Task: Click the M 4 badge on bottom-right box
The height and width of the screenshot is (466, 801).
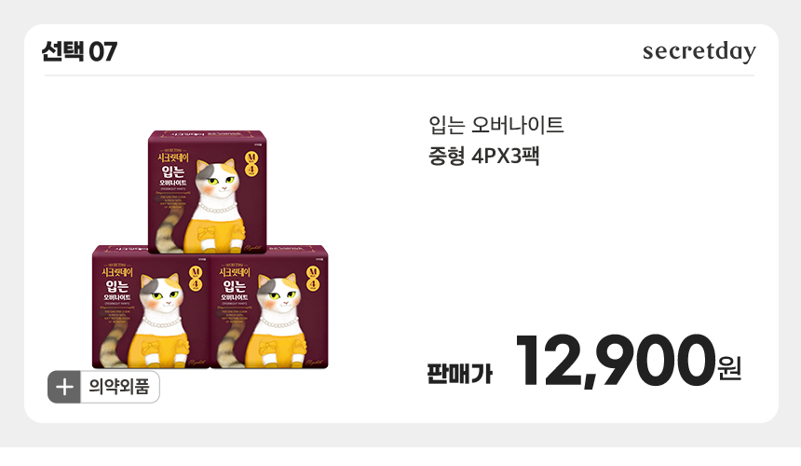Action: (313, 278)
